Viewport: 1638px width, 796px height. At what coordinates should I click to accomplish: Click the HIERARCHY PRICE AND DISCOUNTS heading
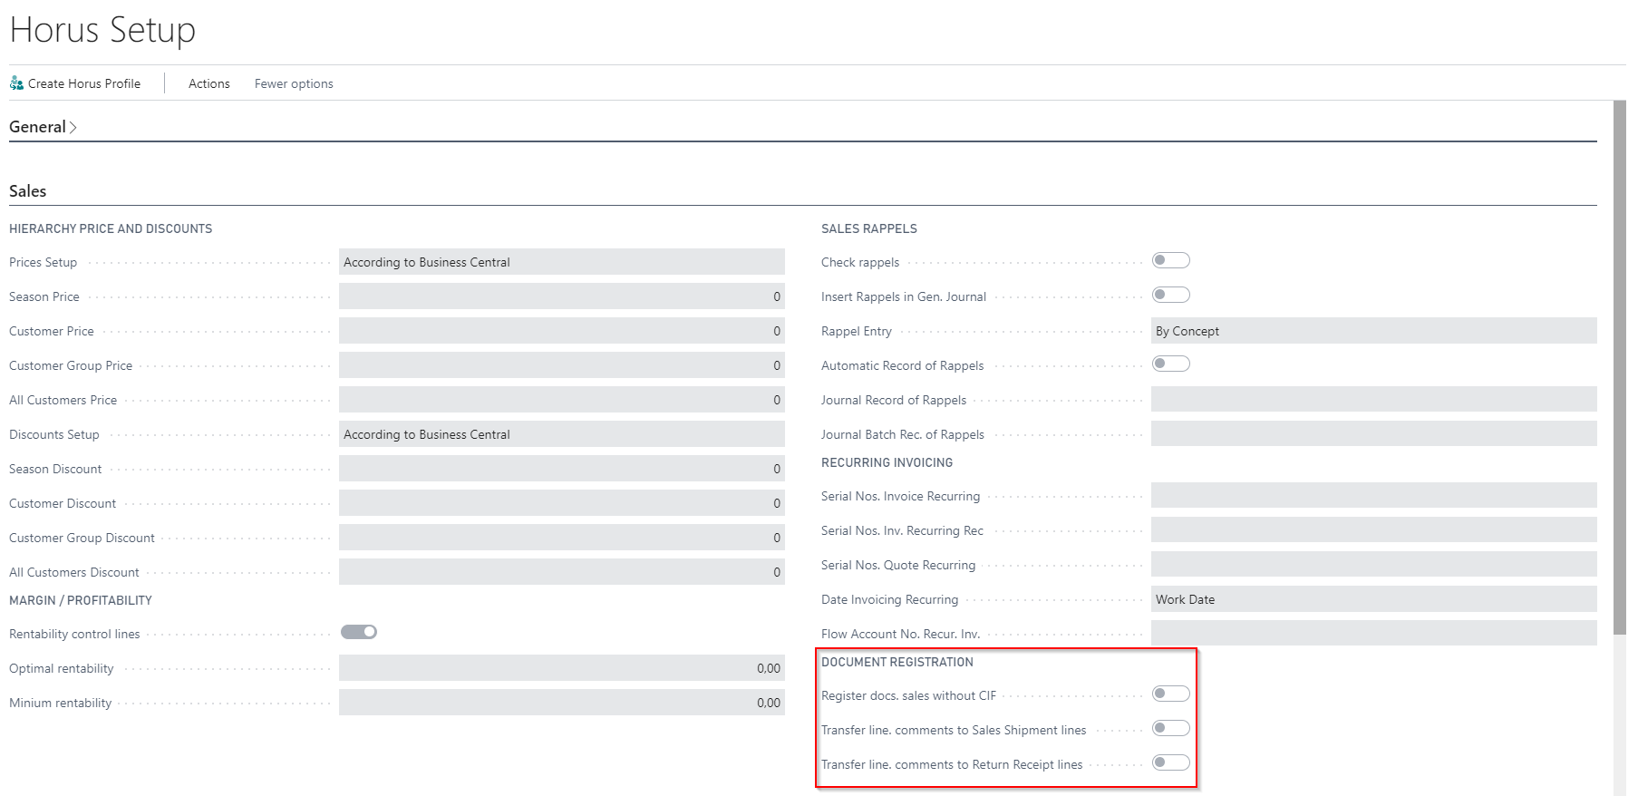pyautogui.click(x=111, y=228)
